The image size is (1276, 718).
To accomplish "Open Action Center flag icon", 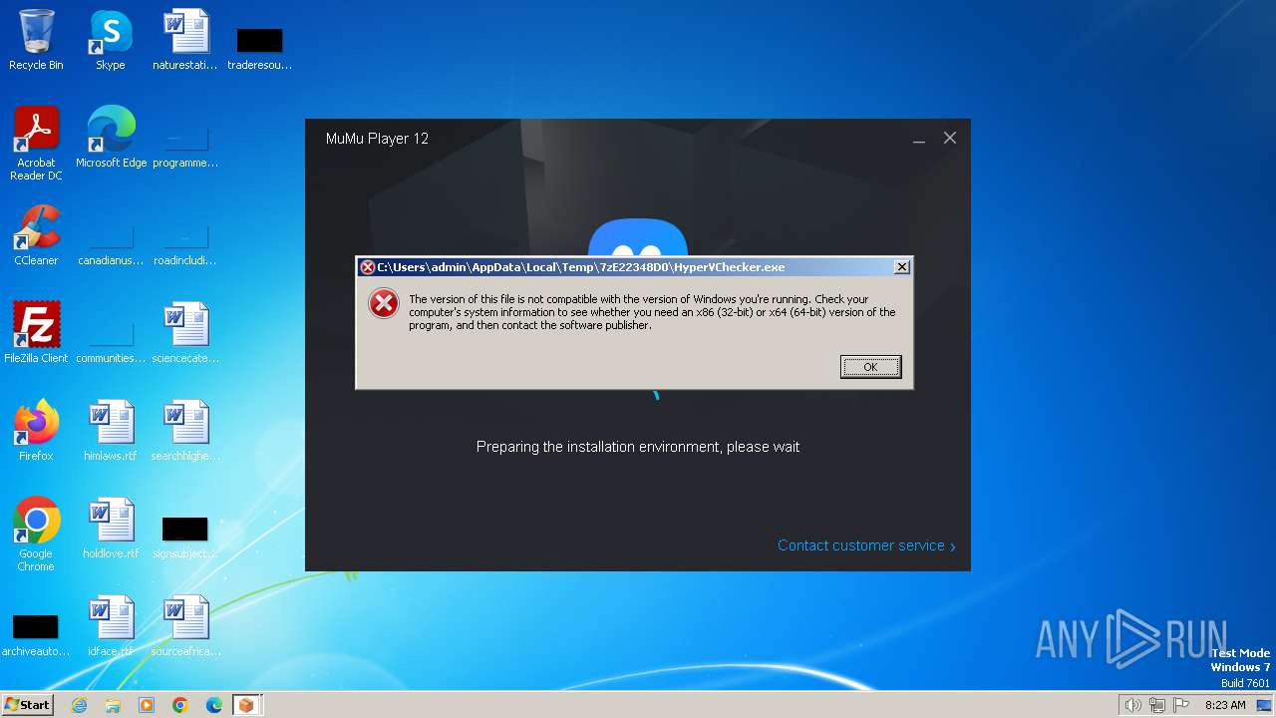I will (x=1182, y=705).
